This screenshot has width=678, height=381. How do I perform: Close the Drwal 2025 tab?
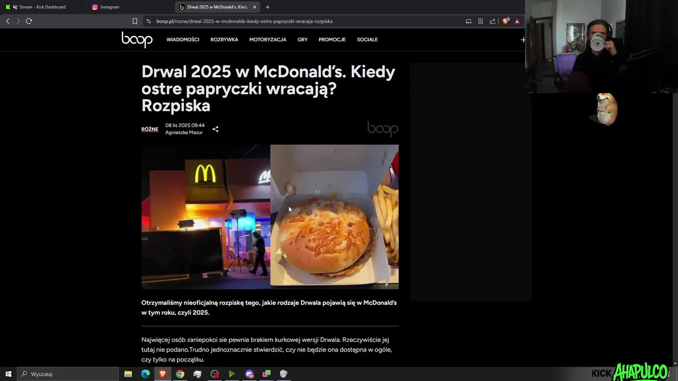pos(254,7)
